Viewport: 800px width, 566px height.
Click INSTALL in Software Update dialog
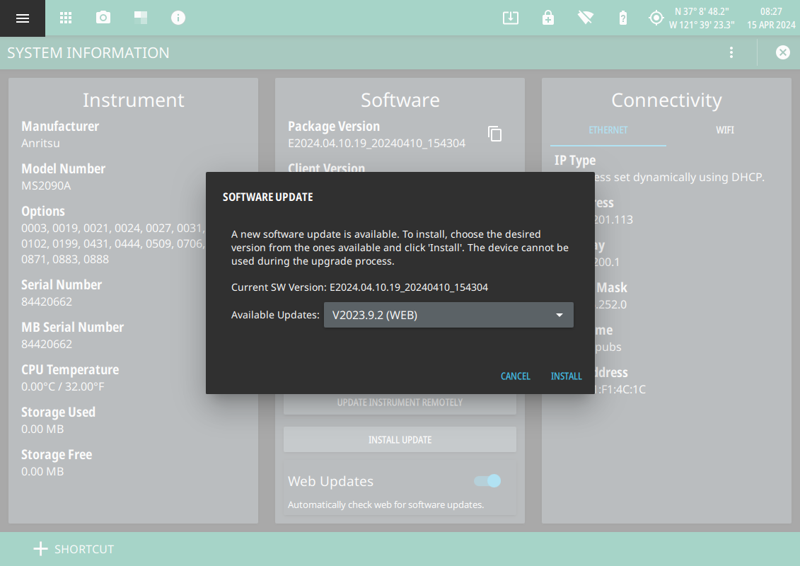click(x=566, y=376)
